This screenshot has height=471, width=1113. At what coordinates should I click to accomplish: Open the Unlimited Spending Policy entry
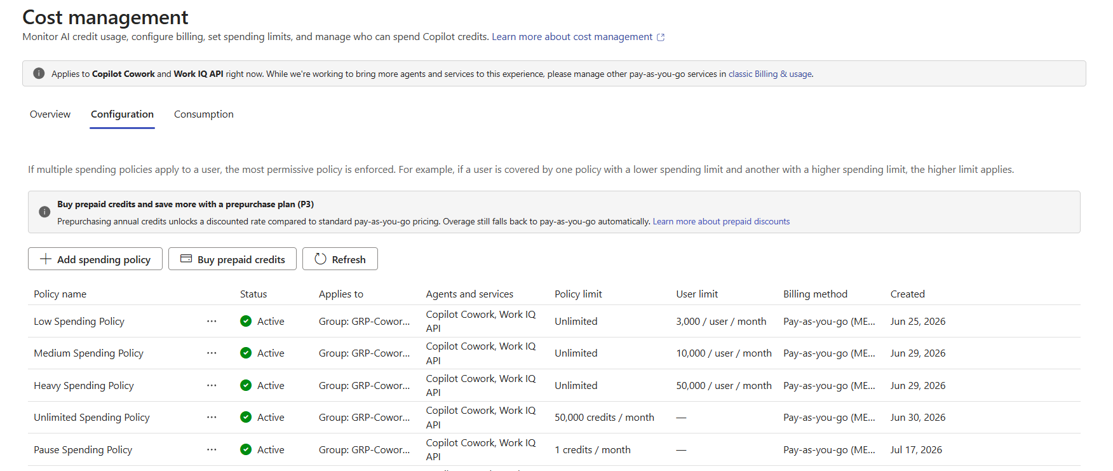(91, 417)
